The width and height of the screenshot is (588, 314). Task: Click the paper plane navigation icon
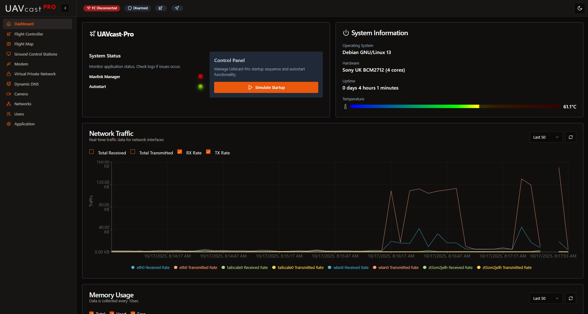click(x=177, y=8)
